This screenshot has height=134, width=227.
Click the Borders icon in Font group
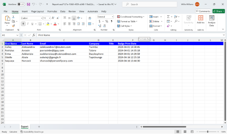tap(40, 24)
